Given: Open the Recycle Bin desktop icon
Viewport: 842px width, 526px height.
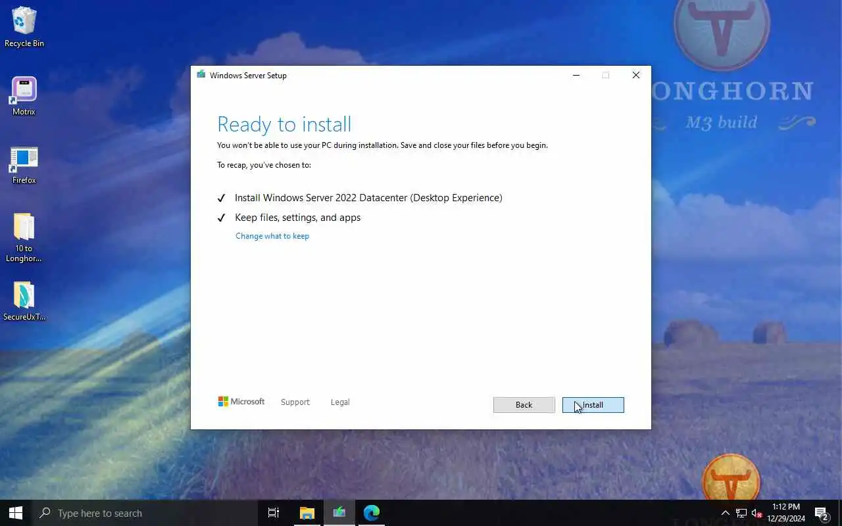Looking at the screenshot, I should (x=24, y=27).
